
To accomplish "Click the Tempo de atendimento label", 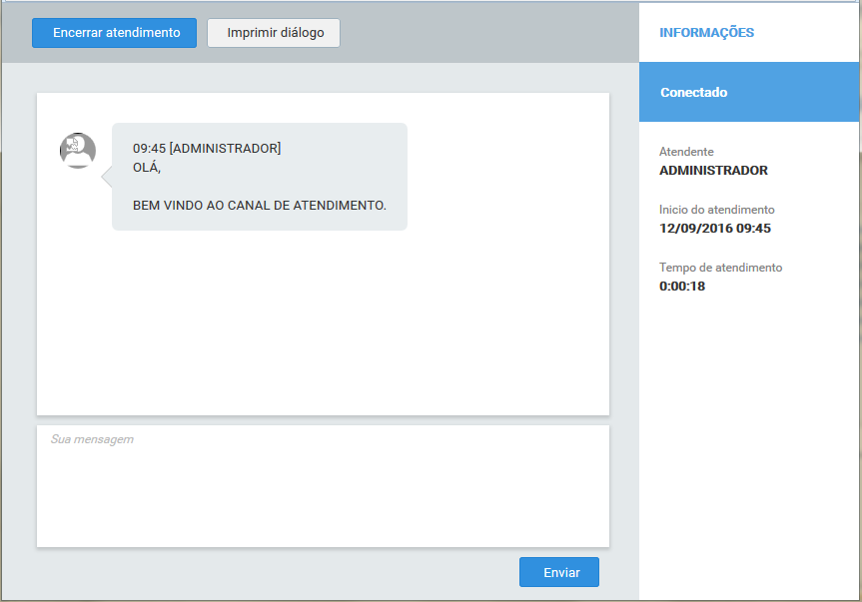I will (720, 268).
